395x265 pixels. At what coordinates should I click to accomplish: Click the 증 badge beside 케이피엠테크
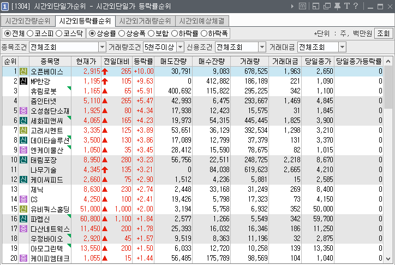click(x=23, y=258)
